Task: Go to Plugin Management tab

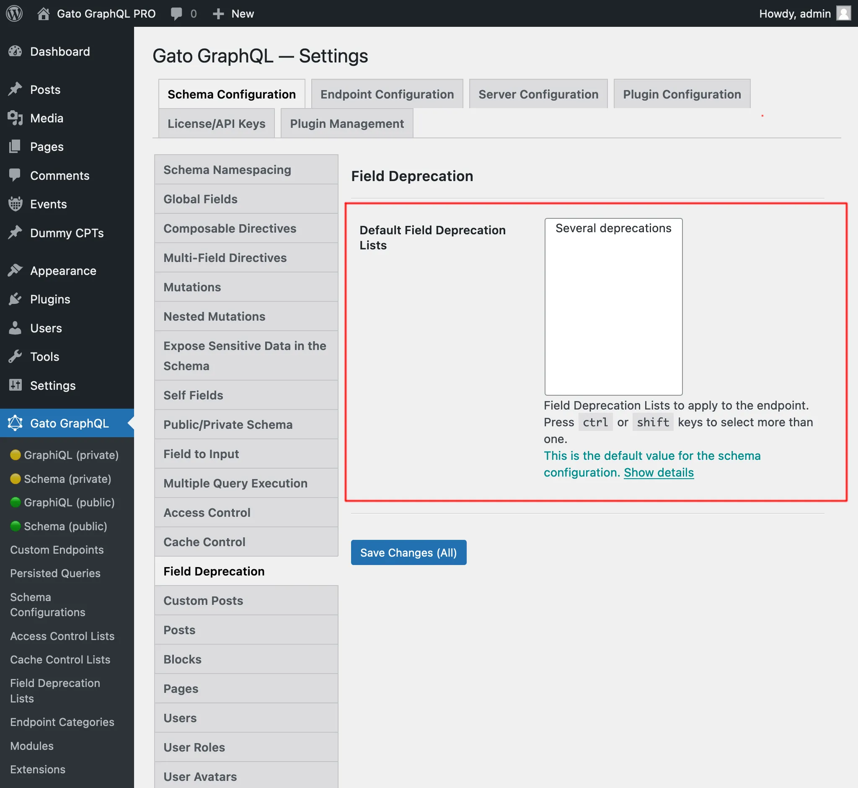Action: click(347, 123)
